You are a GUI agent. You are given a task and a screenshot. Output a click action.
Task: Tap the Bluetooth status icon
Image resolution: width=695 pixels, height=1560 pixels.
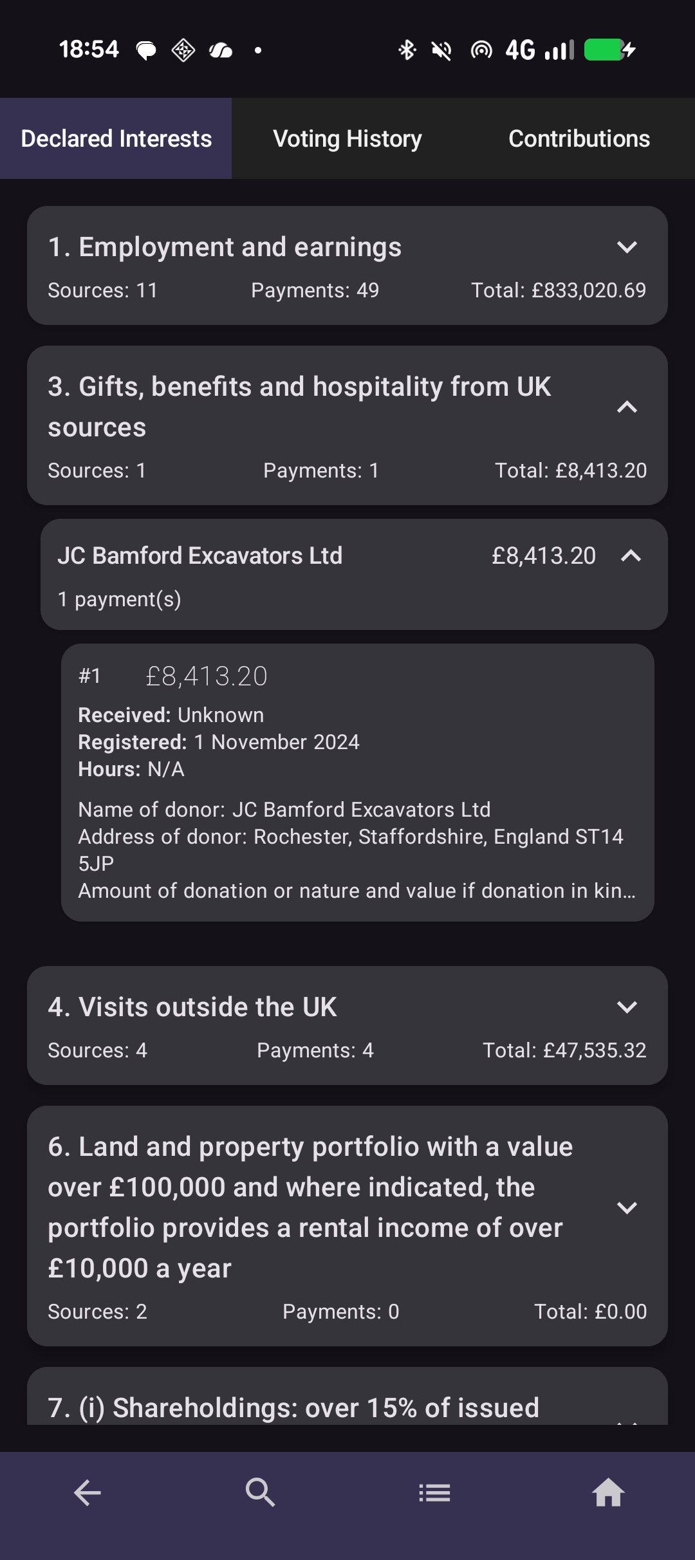[x=407, y=50]
